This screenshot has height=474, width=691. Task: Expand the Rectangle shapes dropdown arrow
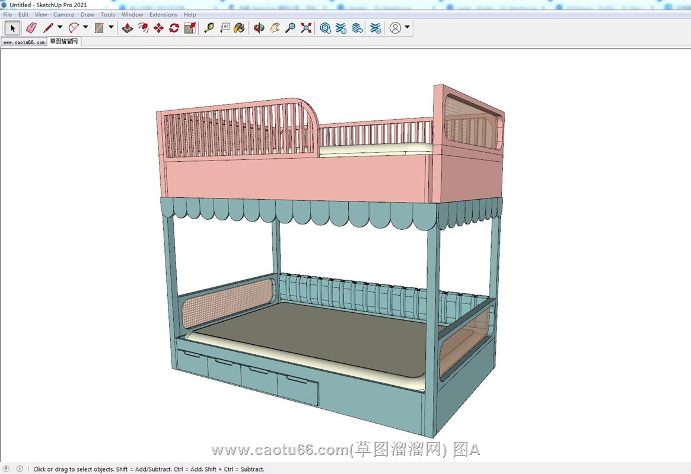point(111,27)
